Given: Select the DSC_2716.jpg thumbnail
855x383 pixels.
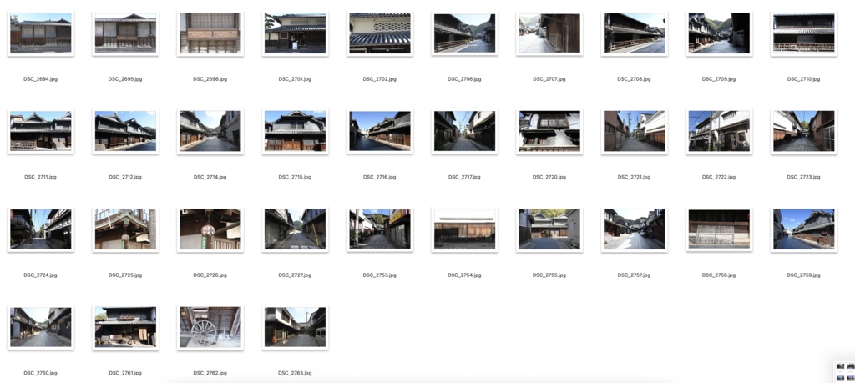Looking at the screenshot, I should [380, 131].
